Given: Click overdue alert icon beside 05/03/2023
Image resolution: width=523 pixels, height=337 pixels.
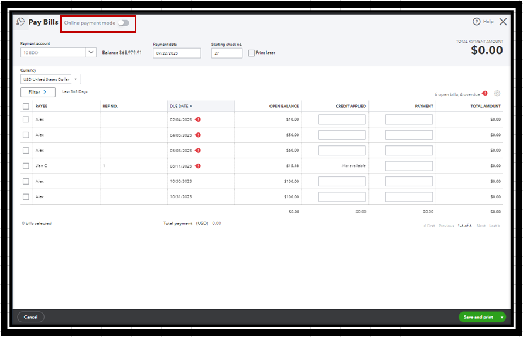Looking at the screenshot, I should pyautogui.click(x=198, y=151).
